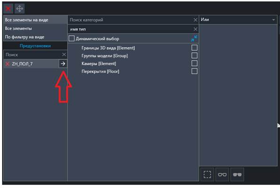Delete the ZH_ПОЛ_7 preset with red cross
The height and width of the screenshot is (188, 280).
pyautogui.click(x=8, y=64)
